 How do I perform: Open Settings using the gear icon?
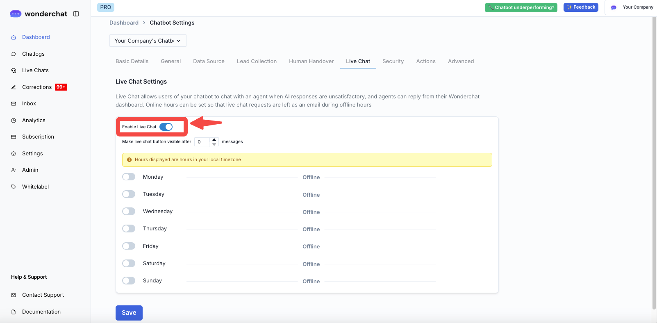pyautogui.click(x=14, y=154)
